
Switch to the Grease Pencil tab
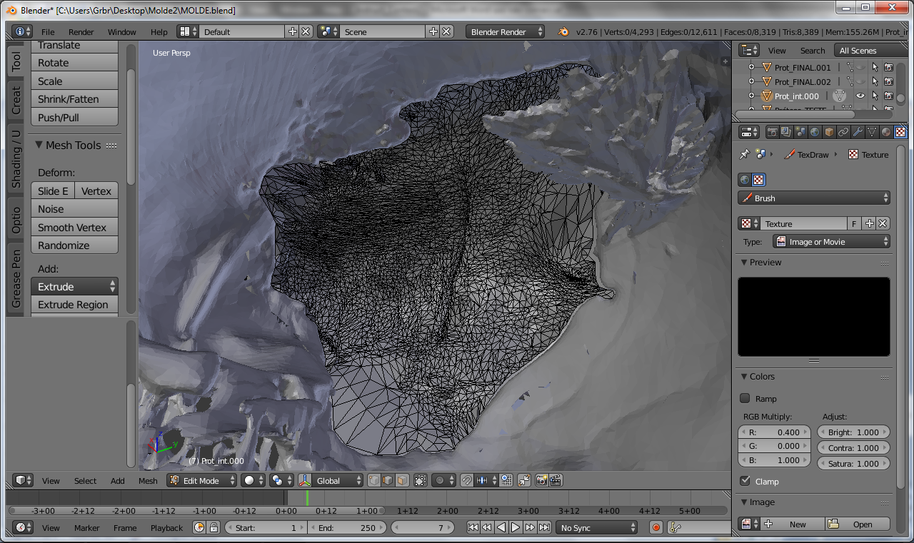pyautogui.click(x=16, y=278)
